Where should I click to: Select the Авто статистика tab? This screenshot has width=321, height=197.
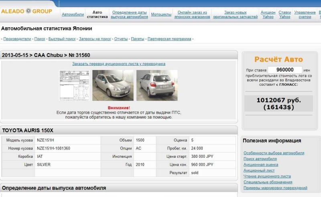[97, 14]
